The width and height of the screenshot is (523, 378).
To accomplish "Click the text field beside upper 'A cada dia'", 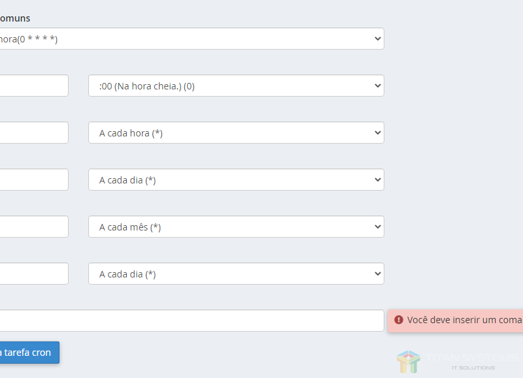I will [33, 180].
